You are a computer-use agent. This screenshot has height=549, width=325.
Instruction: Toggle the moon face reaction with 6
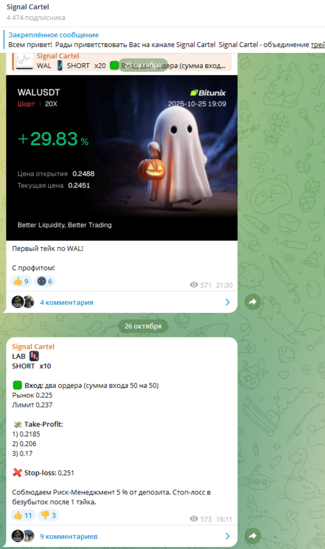click(x=45, y=281)
